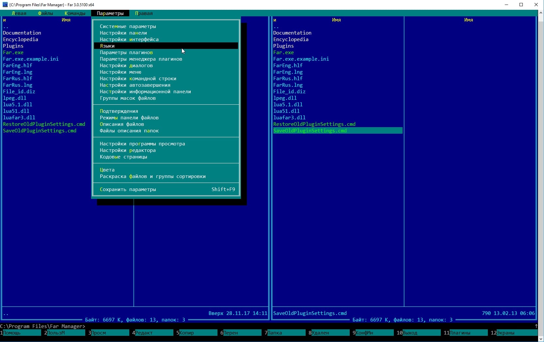The height and width of the screenshot is (342, 544).
Task: Select the highlighted Языки entry
Action: pos(166,46)
